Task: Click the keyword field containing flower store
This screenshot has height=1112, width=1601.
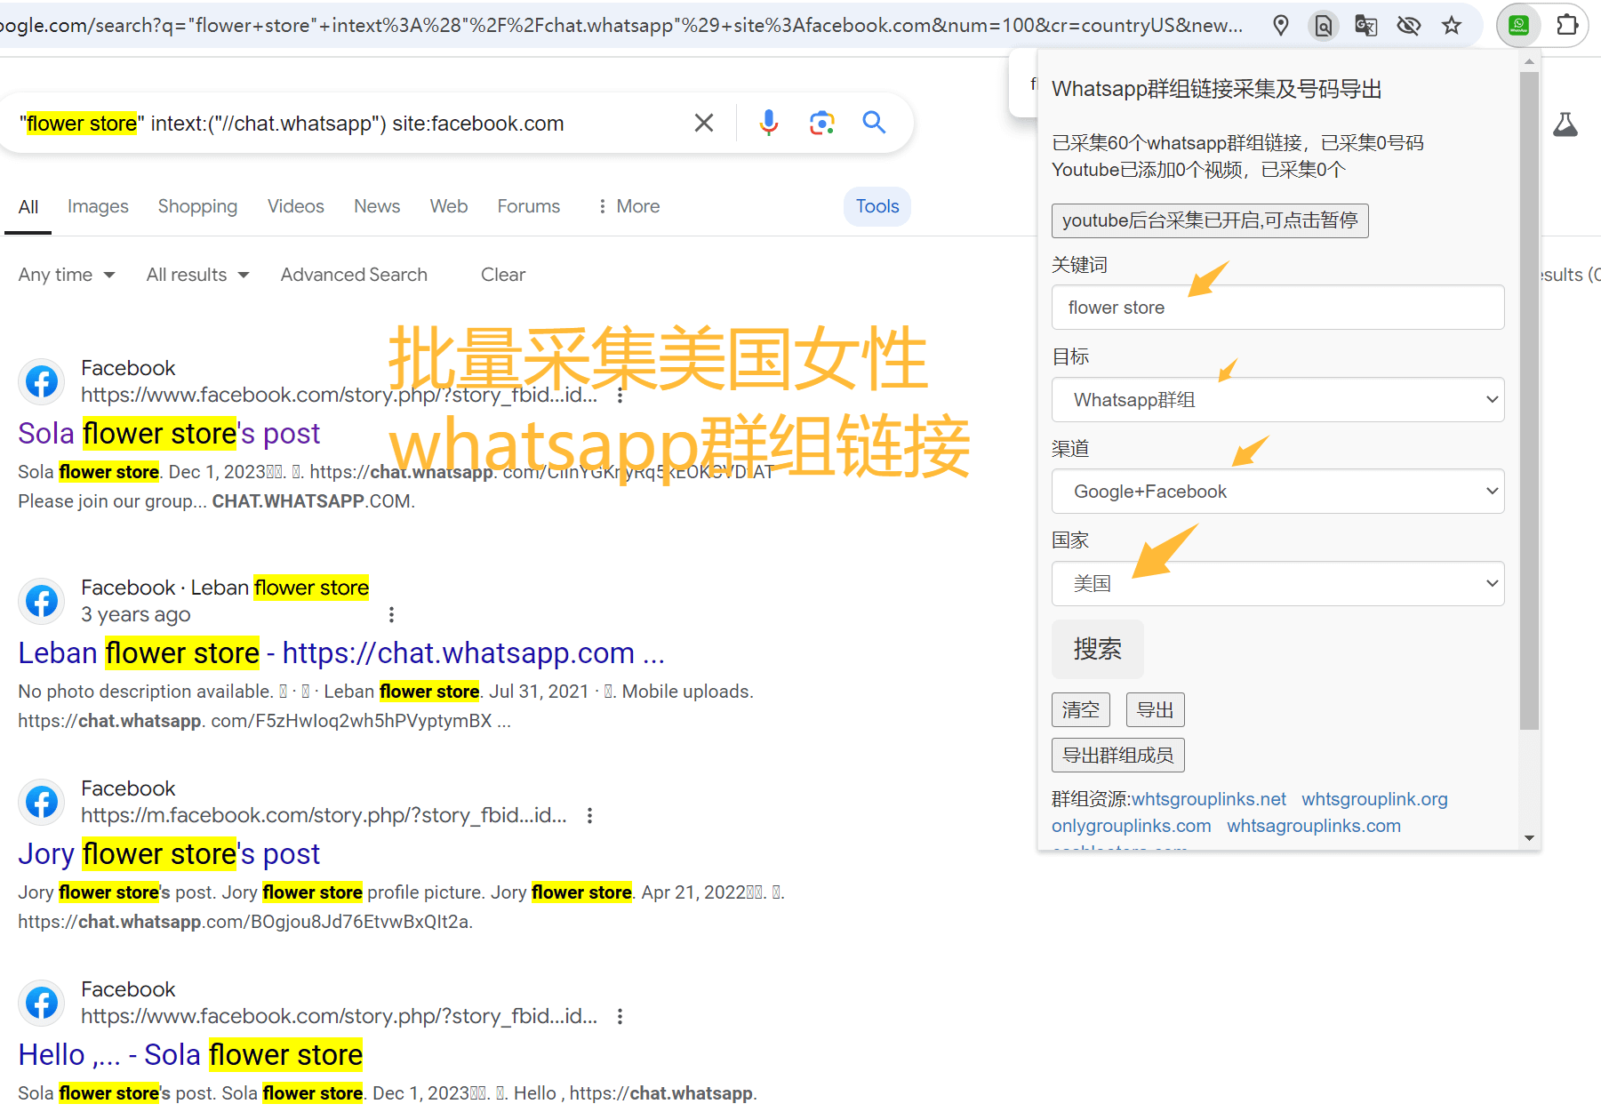Action: 1277,308
